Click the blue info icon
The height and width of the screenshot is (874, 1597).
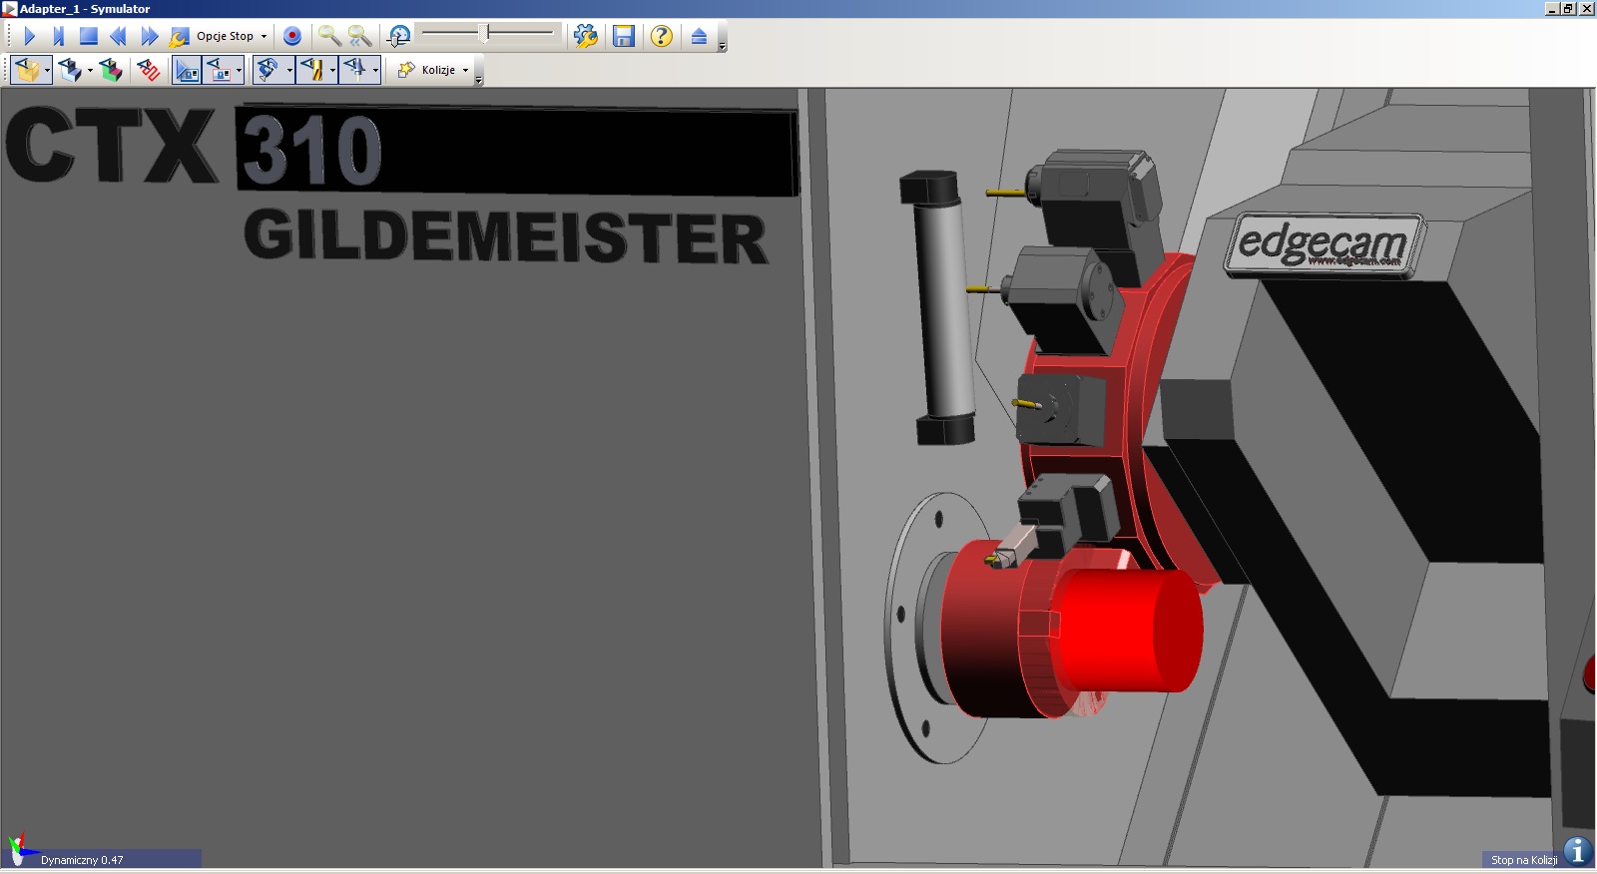click(x=1577, y=852)
